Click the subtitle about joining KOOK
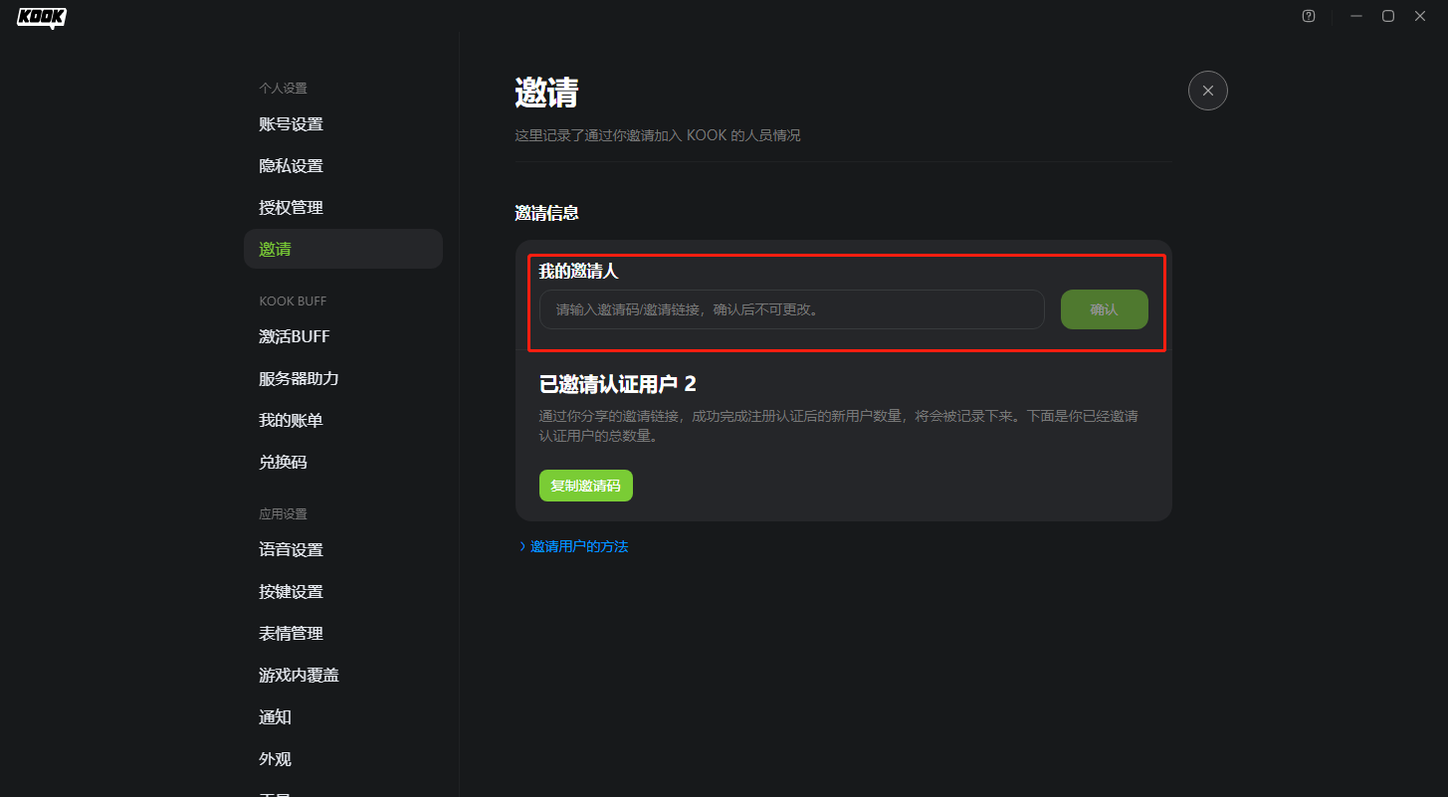 coord(658,135)
